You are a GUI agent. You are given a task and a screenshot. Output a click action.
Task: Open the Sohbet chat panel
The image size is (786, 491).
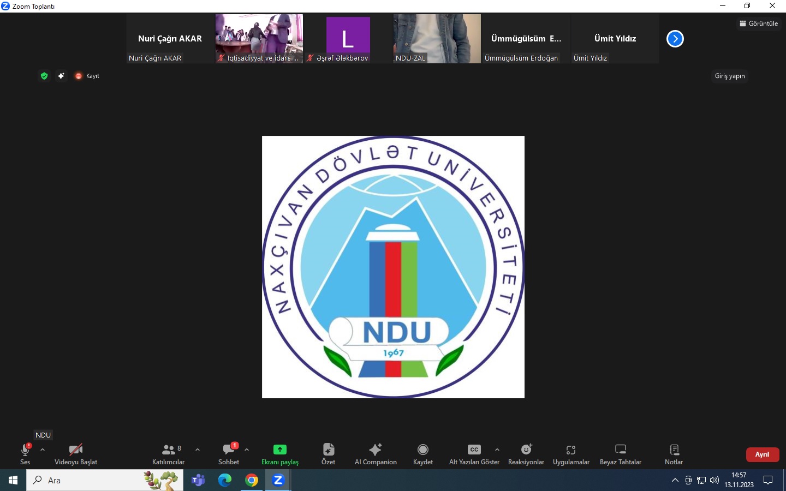229,454
